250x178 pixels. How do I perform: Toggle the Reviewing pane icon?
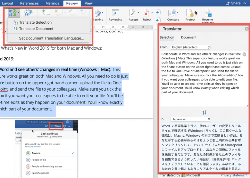[x=115, y=13]
